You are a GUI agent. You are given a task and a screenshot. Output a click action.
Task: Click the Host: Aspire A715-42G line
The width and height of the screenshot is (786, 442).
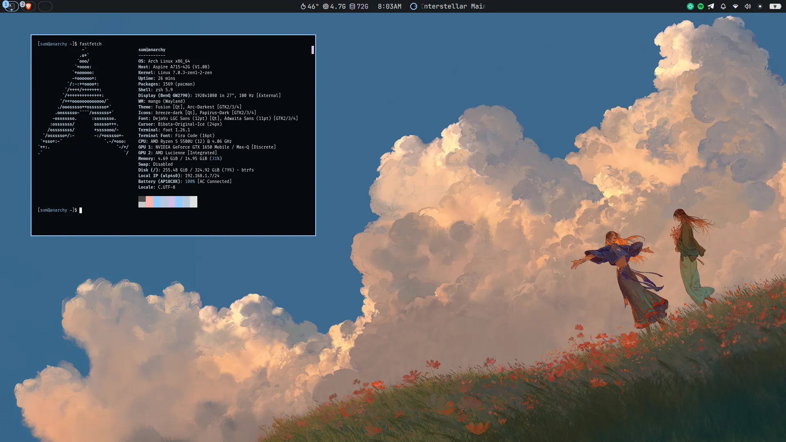174,67
